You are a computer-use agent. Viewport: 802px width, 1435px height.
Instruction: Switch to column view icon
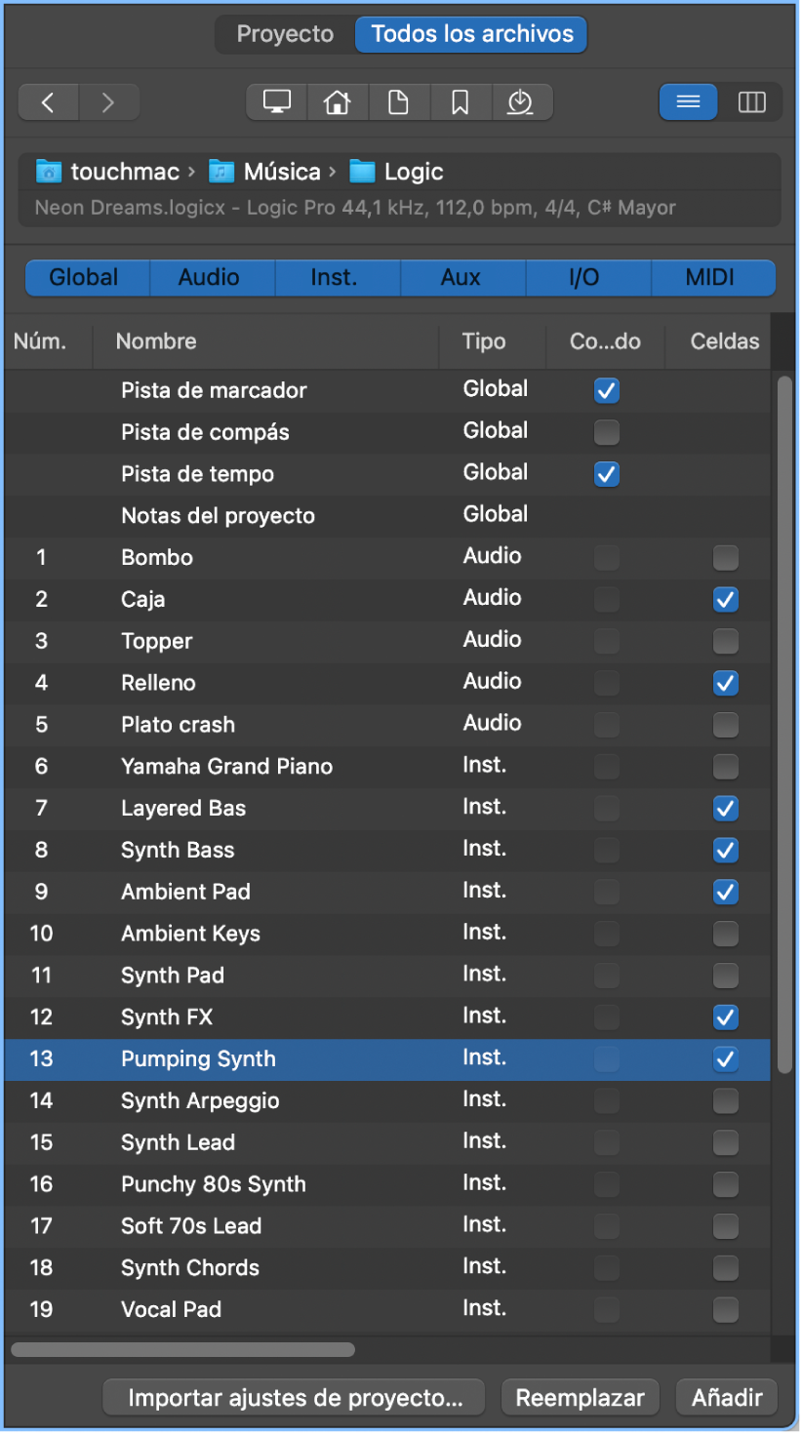click(751, 102)
